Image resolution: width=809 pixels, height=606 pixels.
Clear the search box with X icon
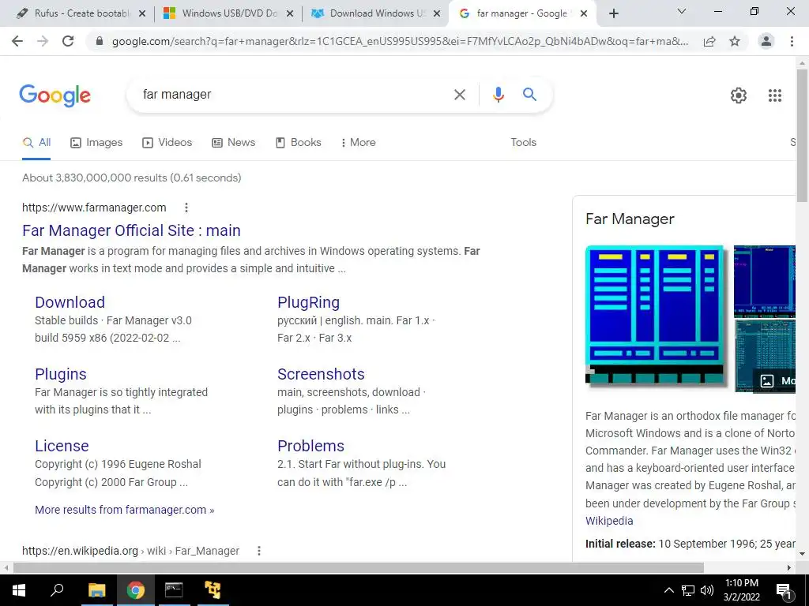459,95
